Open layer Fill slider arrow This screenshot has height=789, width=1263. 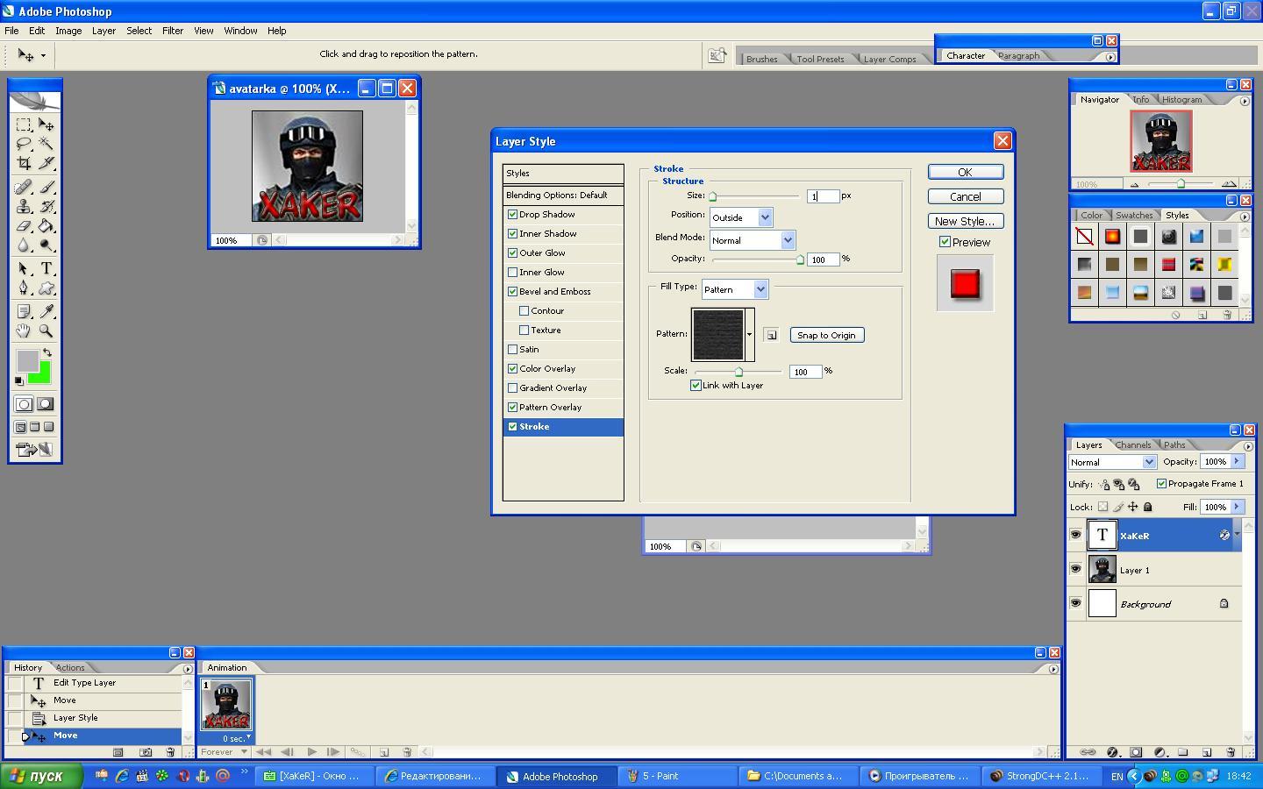1238,507
